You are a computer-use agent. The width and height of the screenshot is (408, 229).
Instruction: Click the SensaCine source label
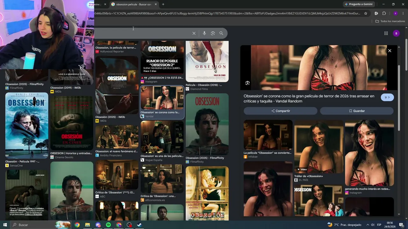pyautogui.click(x=16, y=166)
